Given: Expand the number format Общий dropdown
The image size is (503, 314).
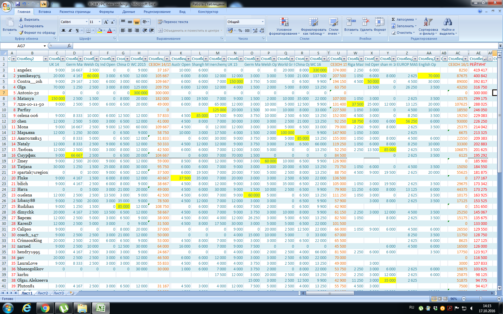Looking at the screenshot, I should pyautogui.click(x=263, y=22).
